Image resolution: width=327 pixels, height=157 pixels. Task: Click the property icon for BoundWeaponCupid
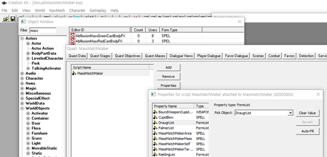(155, 112)
